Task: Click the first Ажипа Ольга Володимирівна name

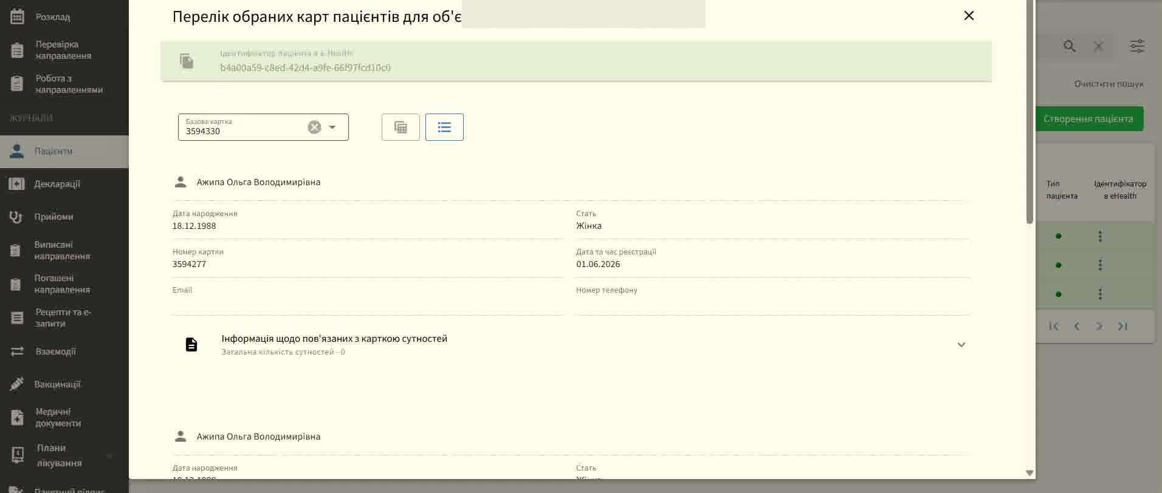Action: click(x=258, y=182)
